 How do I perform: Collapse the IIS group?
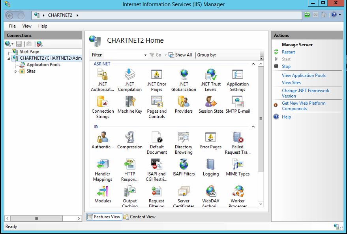(x=253, y=126)
